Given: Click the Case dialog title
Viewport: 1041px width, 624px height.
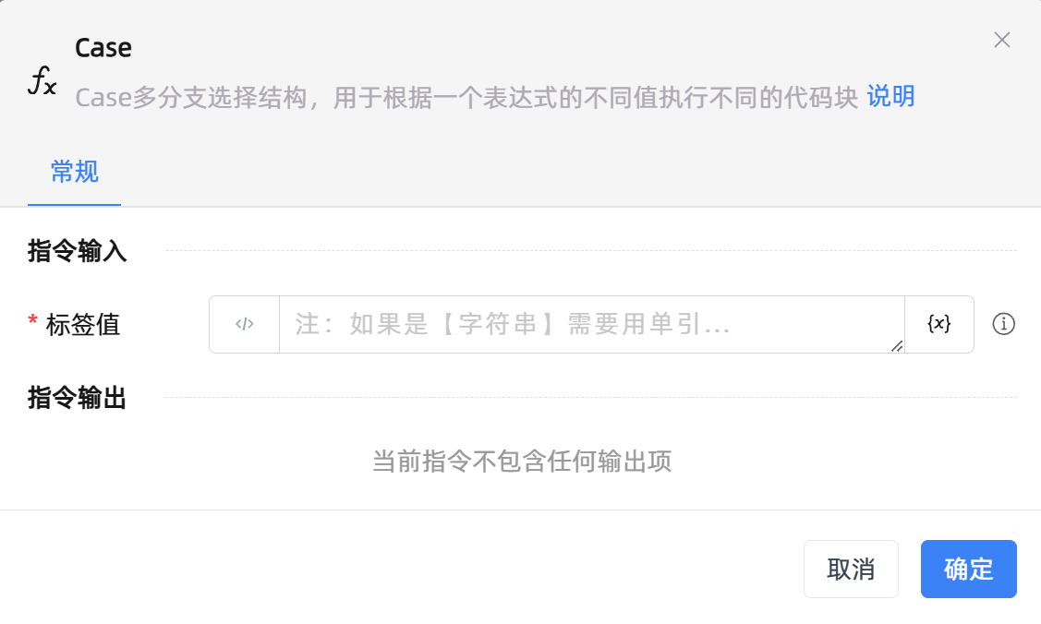Looking at the screenshot, I should pos(103,48).
